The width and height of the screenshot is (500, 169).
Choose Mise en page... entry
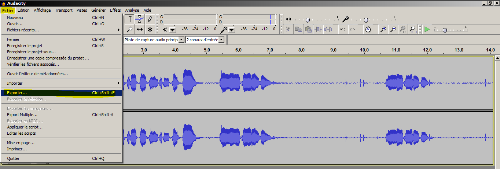point(62,143)
